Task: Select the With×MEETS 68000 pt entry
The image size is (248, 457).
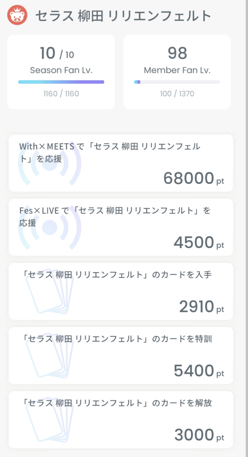Action: 121,163
